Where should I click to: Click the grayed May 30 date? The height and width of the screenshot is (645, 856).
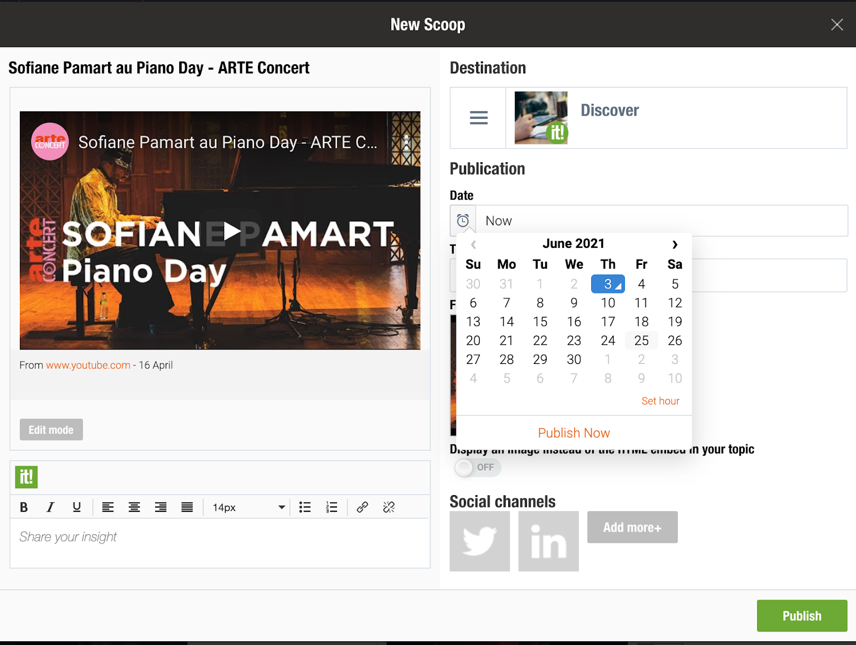click(x=473, y=284)
